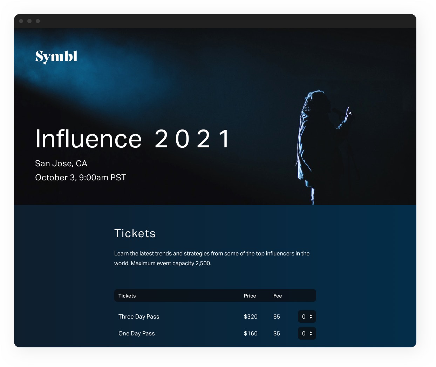
Task: Decrement the Three Day Pass quantity arrow
Action: coord(311,319)
